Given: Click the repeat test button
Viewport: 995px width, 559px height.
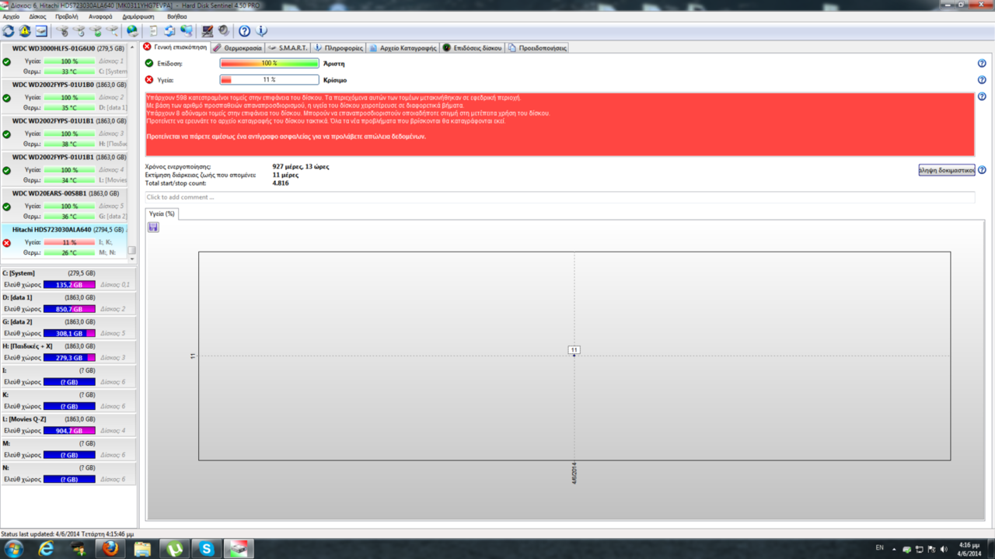Looking at the screenshot, I should point(946,170).
